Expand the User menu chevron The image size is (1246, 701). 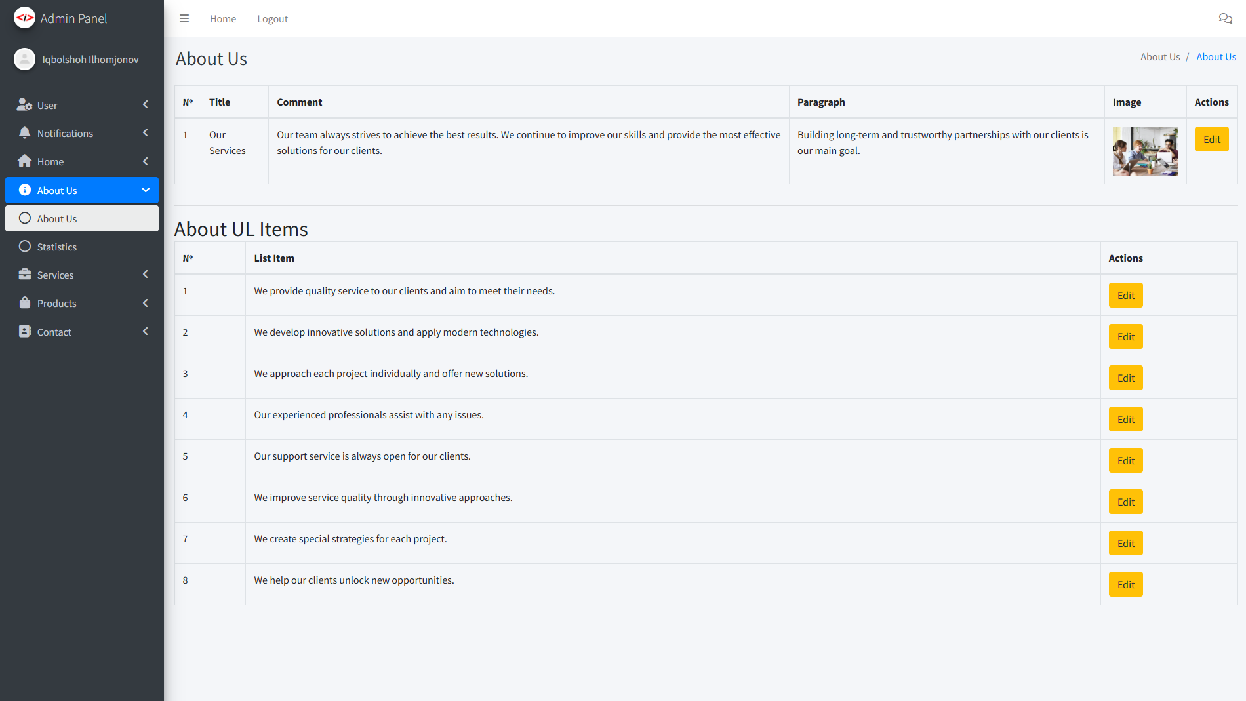[146, 105]
